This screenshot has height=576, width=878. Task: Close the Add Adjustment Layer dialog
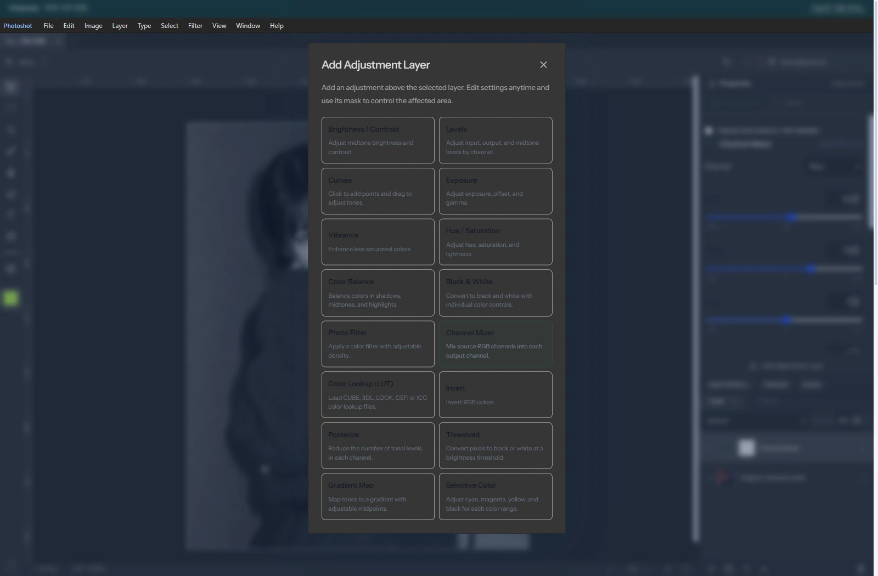click(x=543, y=65)
